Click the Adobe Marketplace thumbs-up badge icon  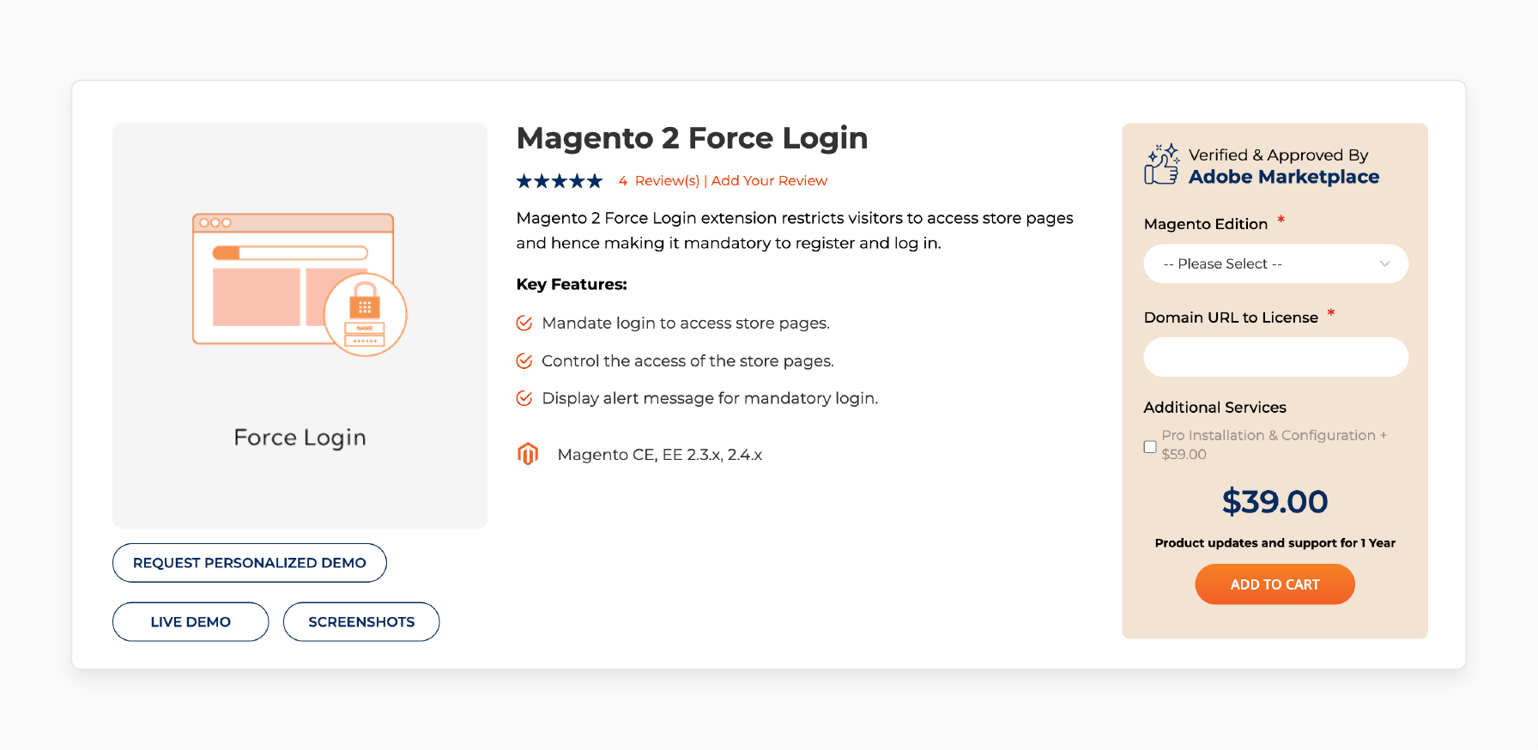(x=1162, y=165)
